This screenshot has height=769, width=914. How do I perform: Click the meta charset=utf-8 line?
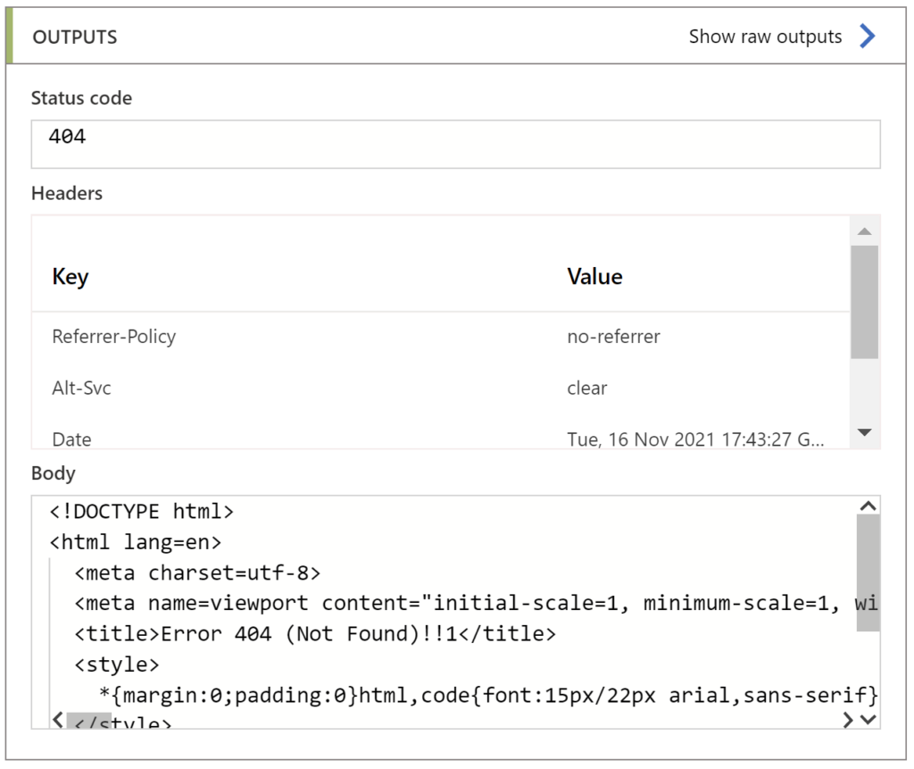[197, 573]
